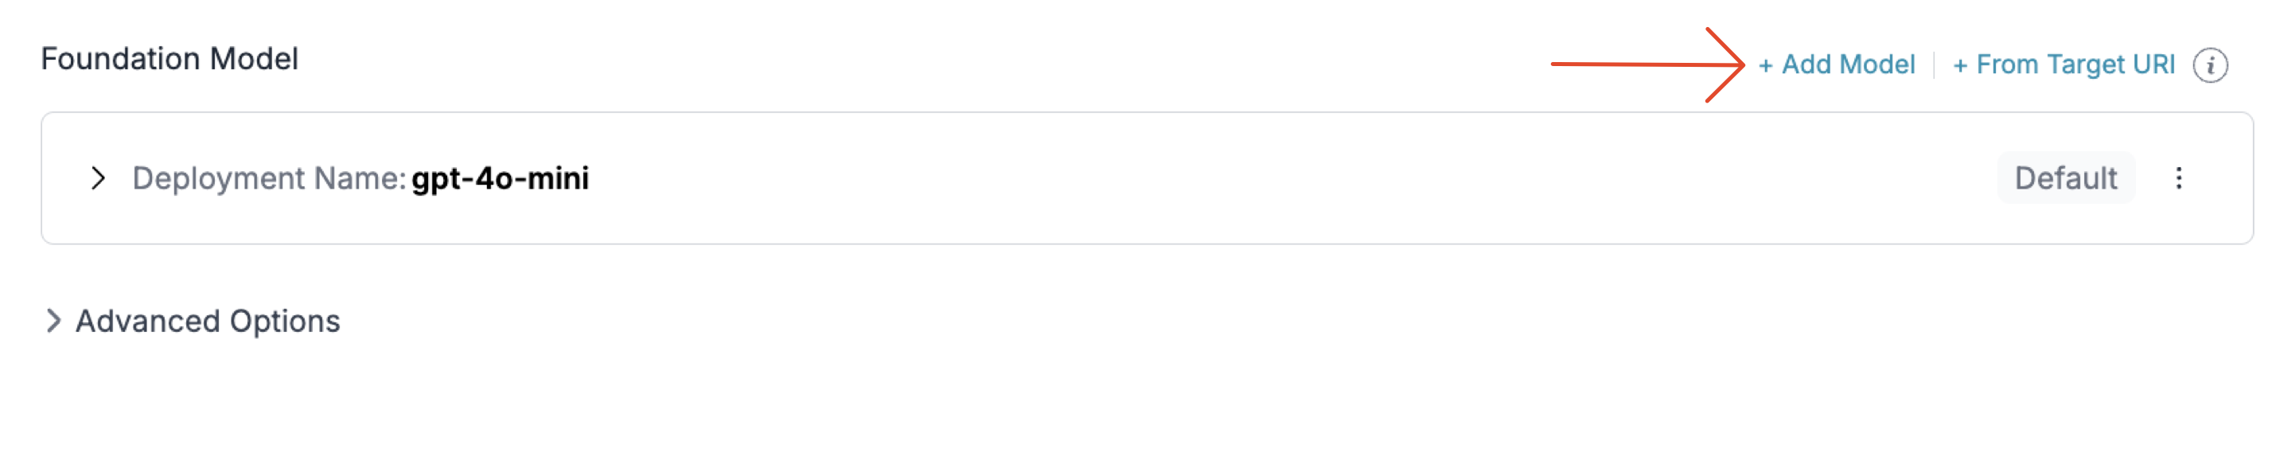Click the divider between Add Model and From Target URI
Image resolution: width=2276 pixels, height=468 pixels.
point(1934,65)
